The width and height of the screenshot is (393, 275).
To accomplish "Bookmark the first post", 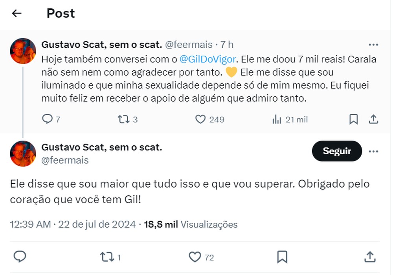I will click(x=353, y=119).
